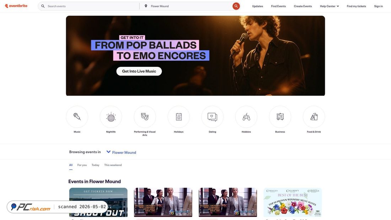Select the Food & Drink icon

(314, 117)
